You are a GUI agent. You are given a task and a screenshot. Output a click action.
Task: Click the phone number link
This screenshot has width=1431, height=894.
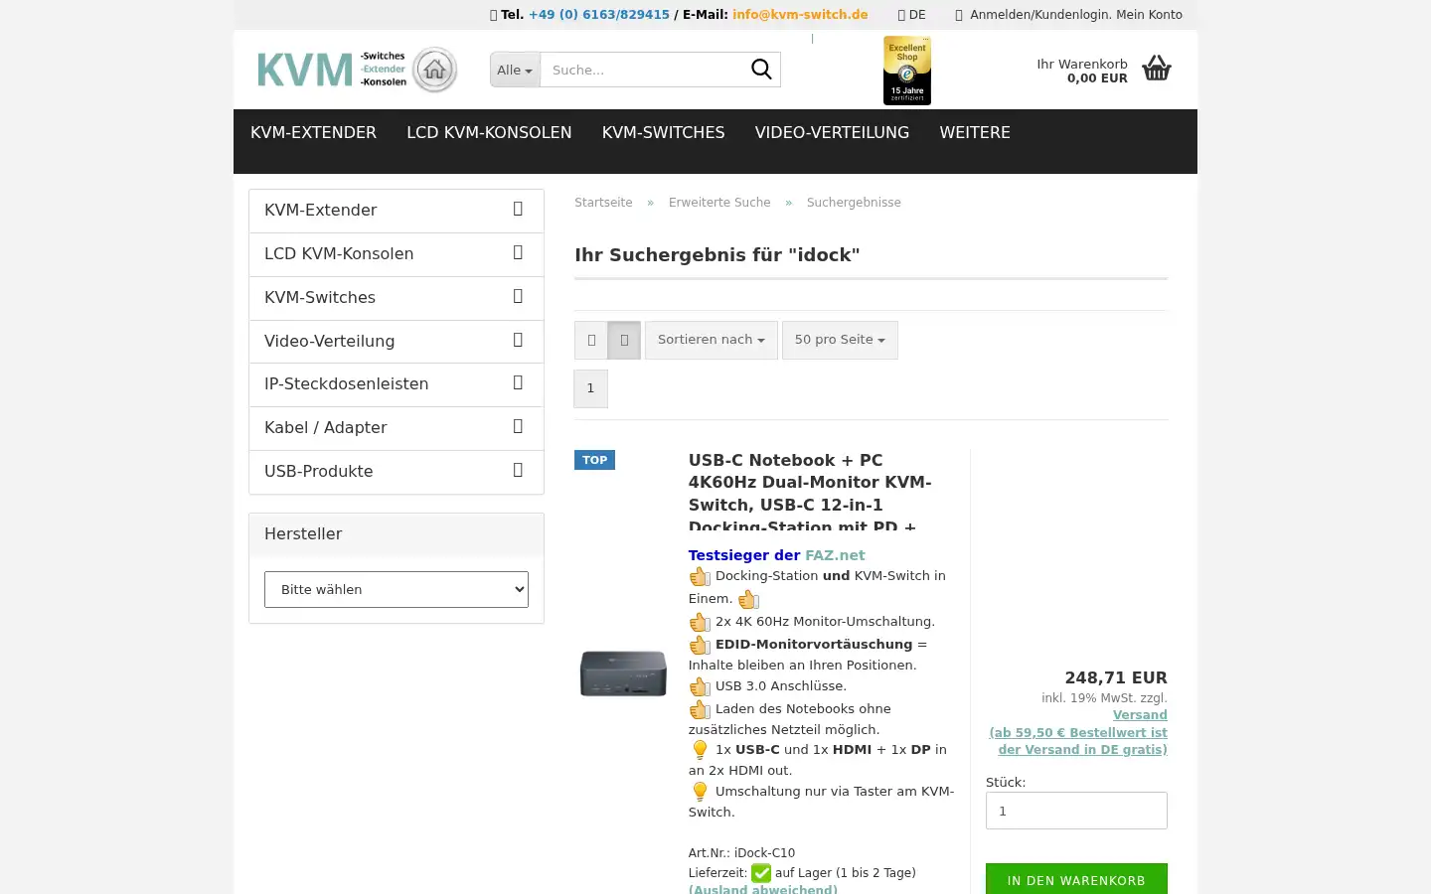tap(599, 15)
